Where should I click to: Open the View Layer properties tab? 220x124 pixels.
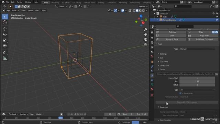(152, 47)
